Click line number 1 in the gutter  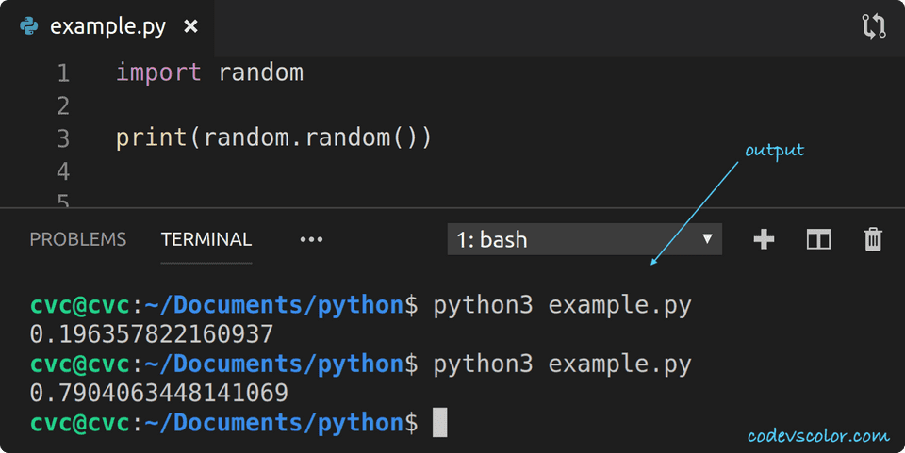63,73
